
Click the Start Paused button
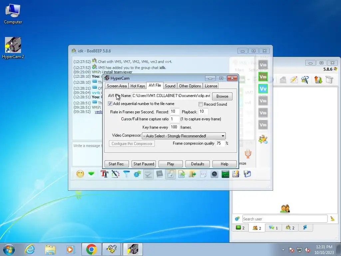pyautogui.click(x=144, y=164)
